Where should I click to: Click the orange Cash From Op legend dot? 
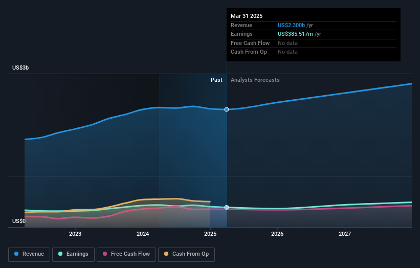point(166,254)
